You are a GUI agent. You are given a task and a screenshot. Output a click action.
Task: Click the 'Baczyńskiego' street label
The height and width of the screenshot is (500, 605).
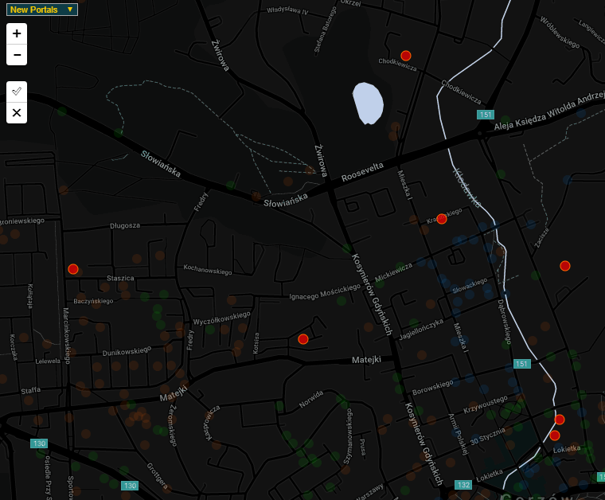click(x=93, y=301)
